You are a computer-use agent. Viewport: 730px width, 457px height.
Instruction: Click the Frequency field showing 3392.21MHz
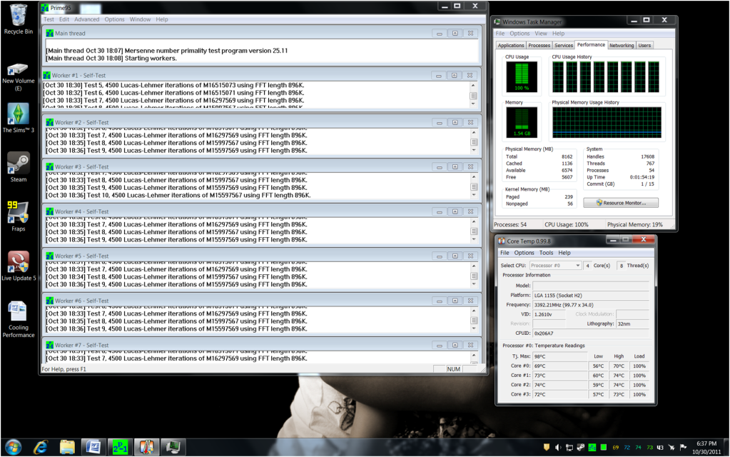590,305
